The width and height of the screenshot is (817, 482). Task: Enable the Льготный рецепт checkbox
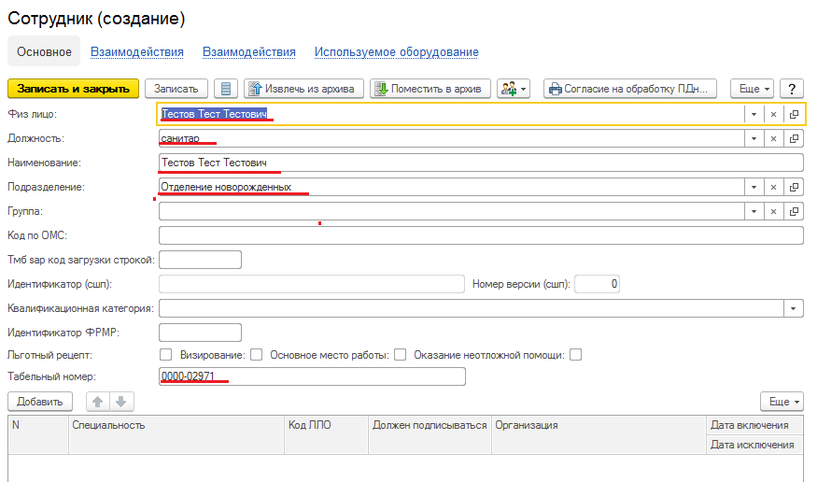[x=166, y=355]
